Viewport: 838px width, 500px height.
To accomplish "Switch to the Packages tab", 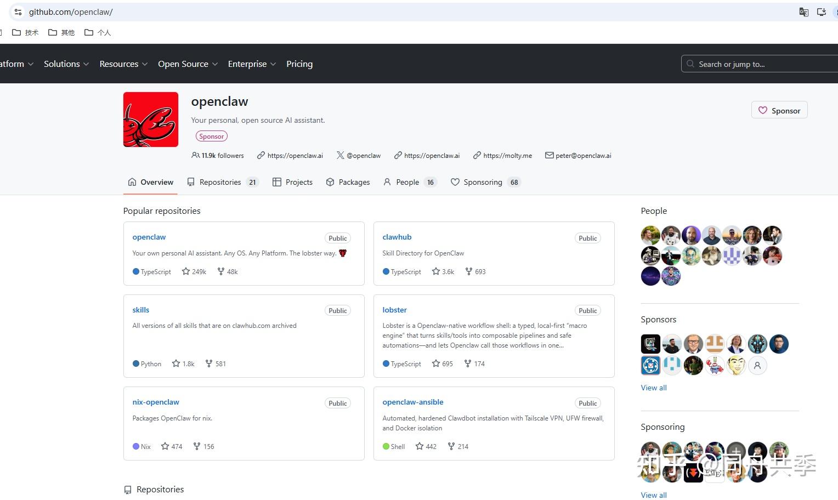I will [x=348, y=182].
